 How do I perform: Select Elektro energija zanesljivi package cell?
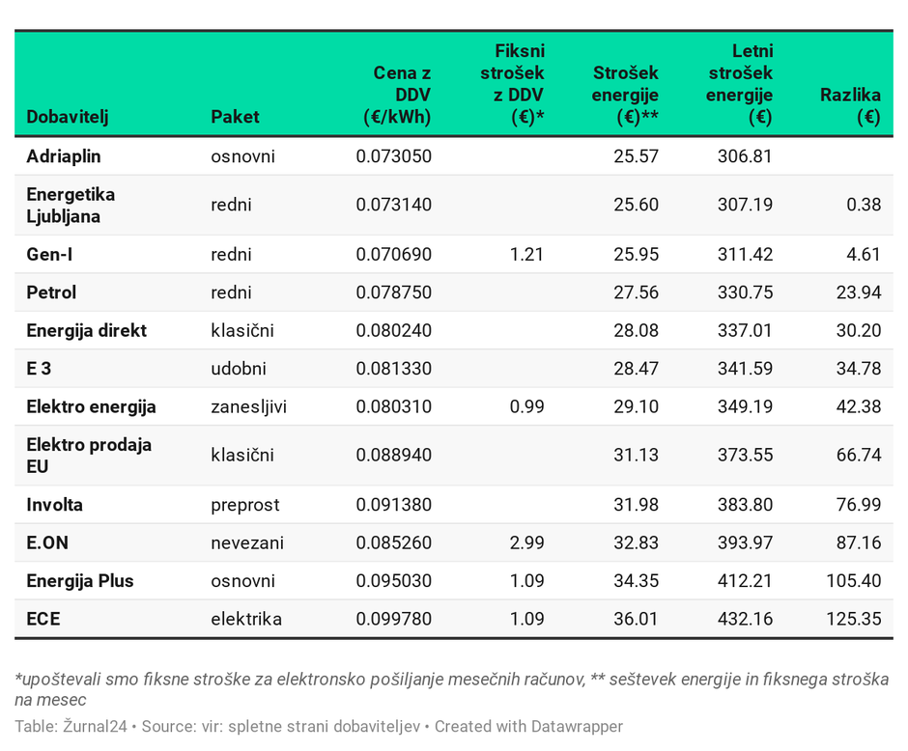(x=248, y=407)
